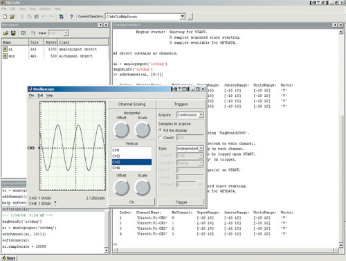
Task: Click the Channel Scaling button
Action: tap(131, 105)
